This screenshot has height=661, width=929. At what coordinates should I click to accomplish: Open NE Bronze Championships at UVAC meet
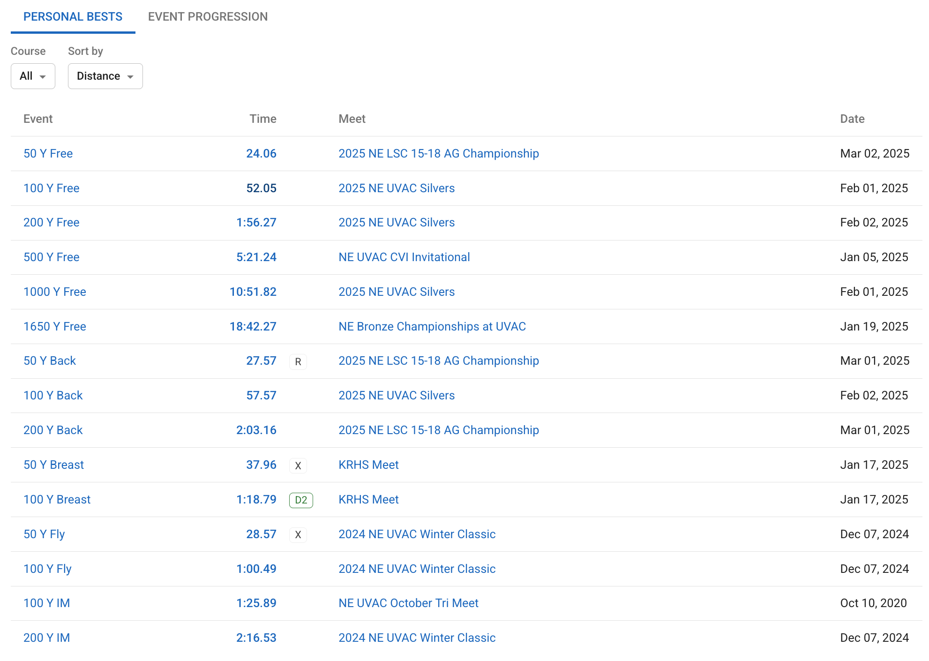click(432, 327)
